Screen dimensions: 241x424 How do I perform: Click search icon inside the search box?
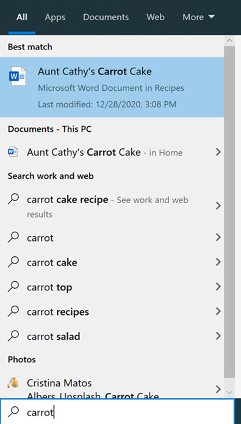pos(13,412)
